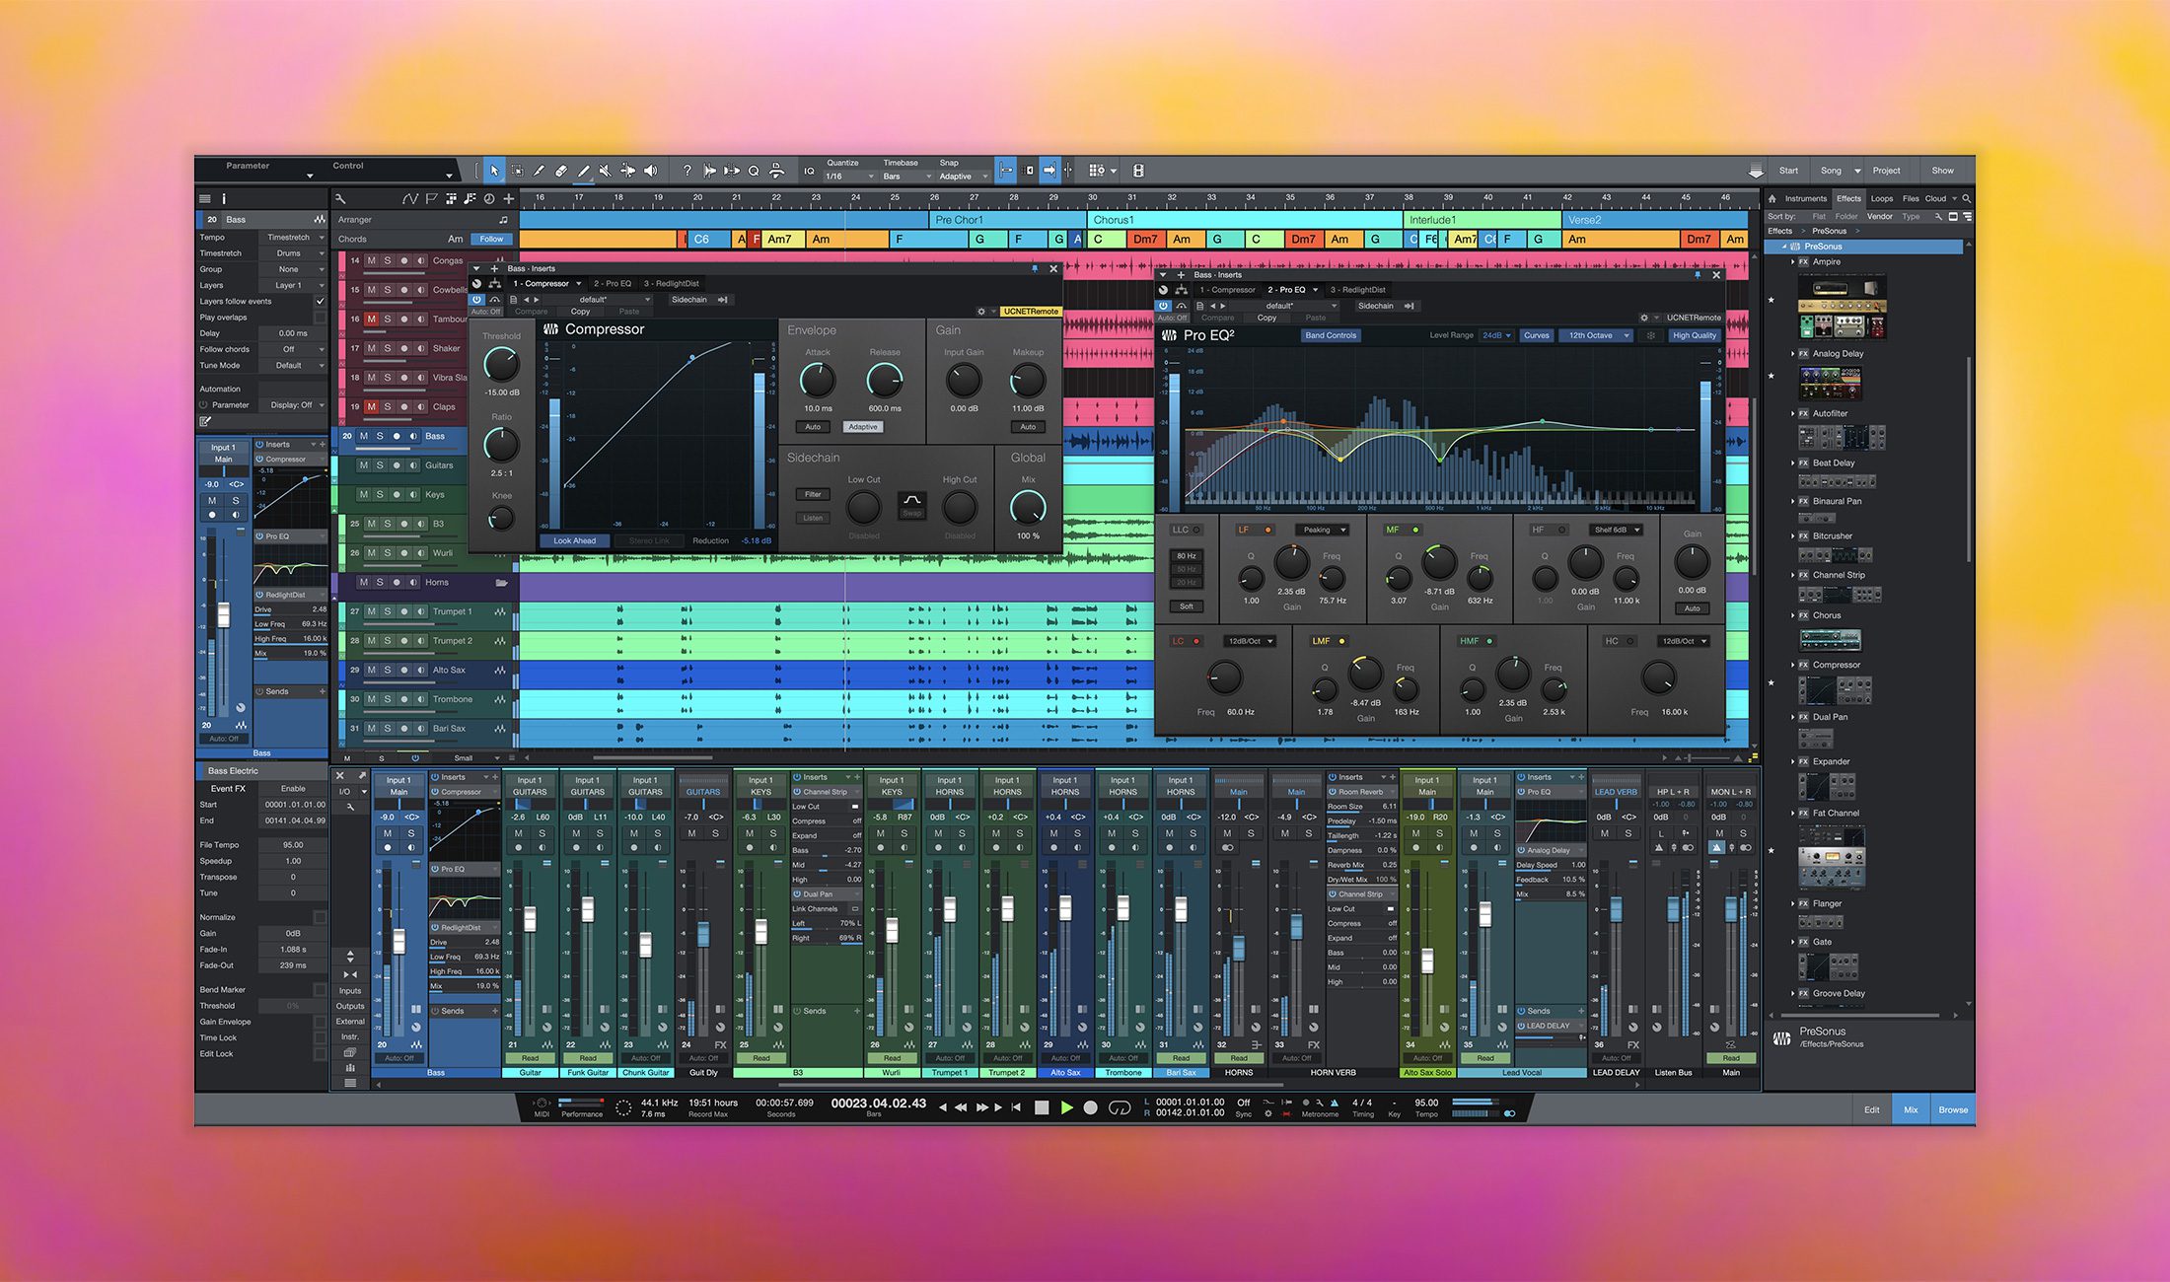
Task: Click Band Controls in the Pro EQ window
Action: [1331, 335]
